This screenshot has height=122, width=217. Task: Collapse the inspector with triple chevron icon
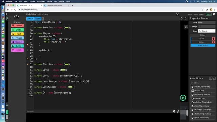point(186,27)
